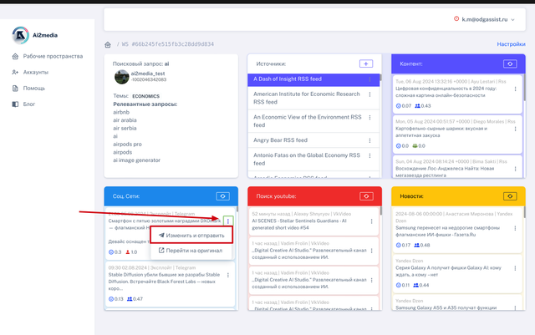Click the home breadcrumb icon

108,44
